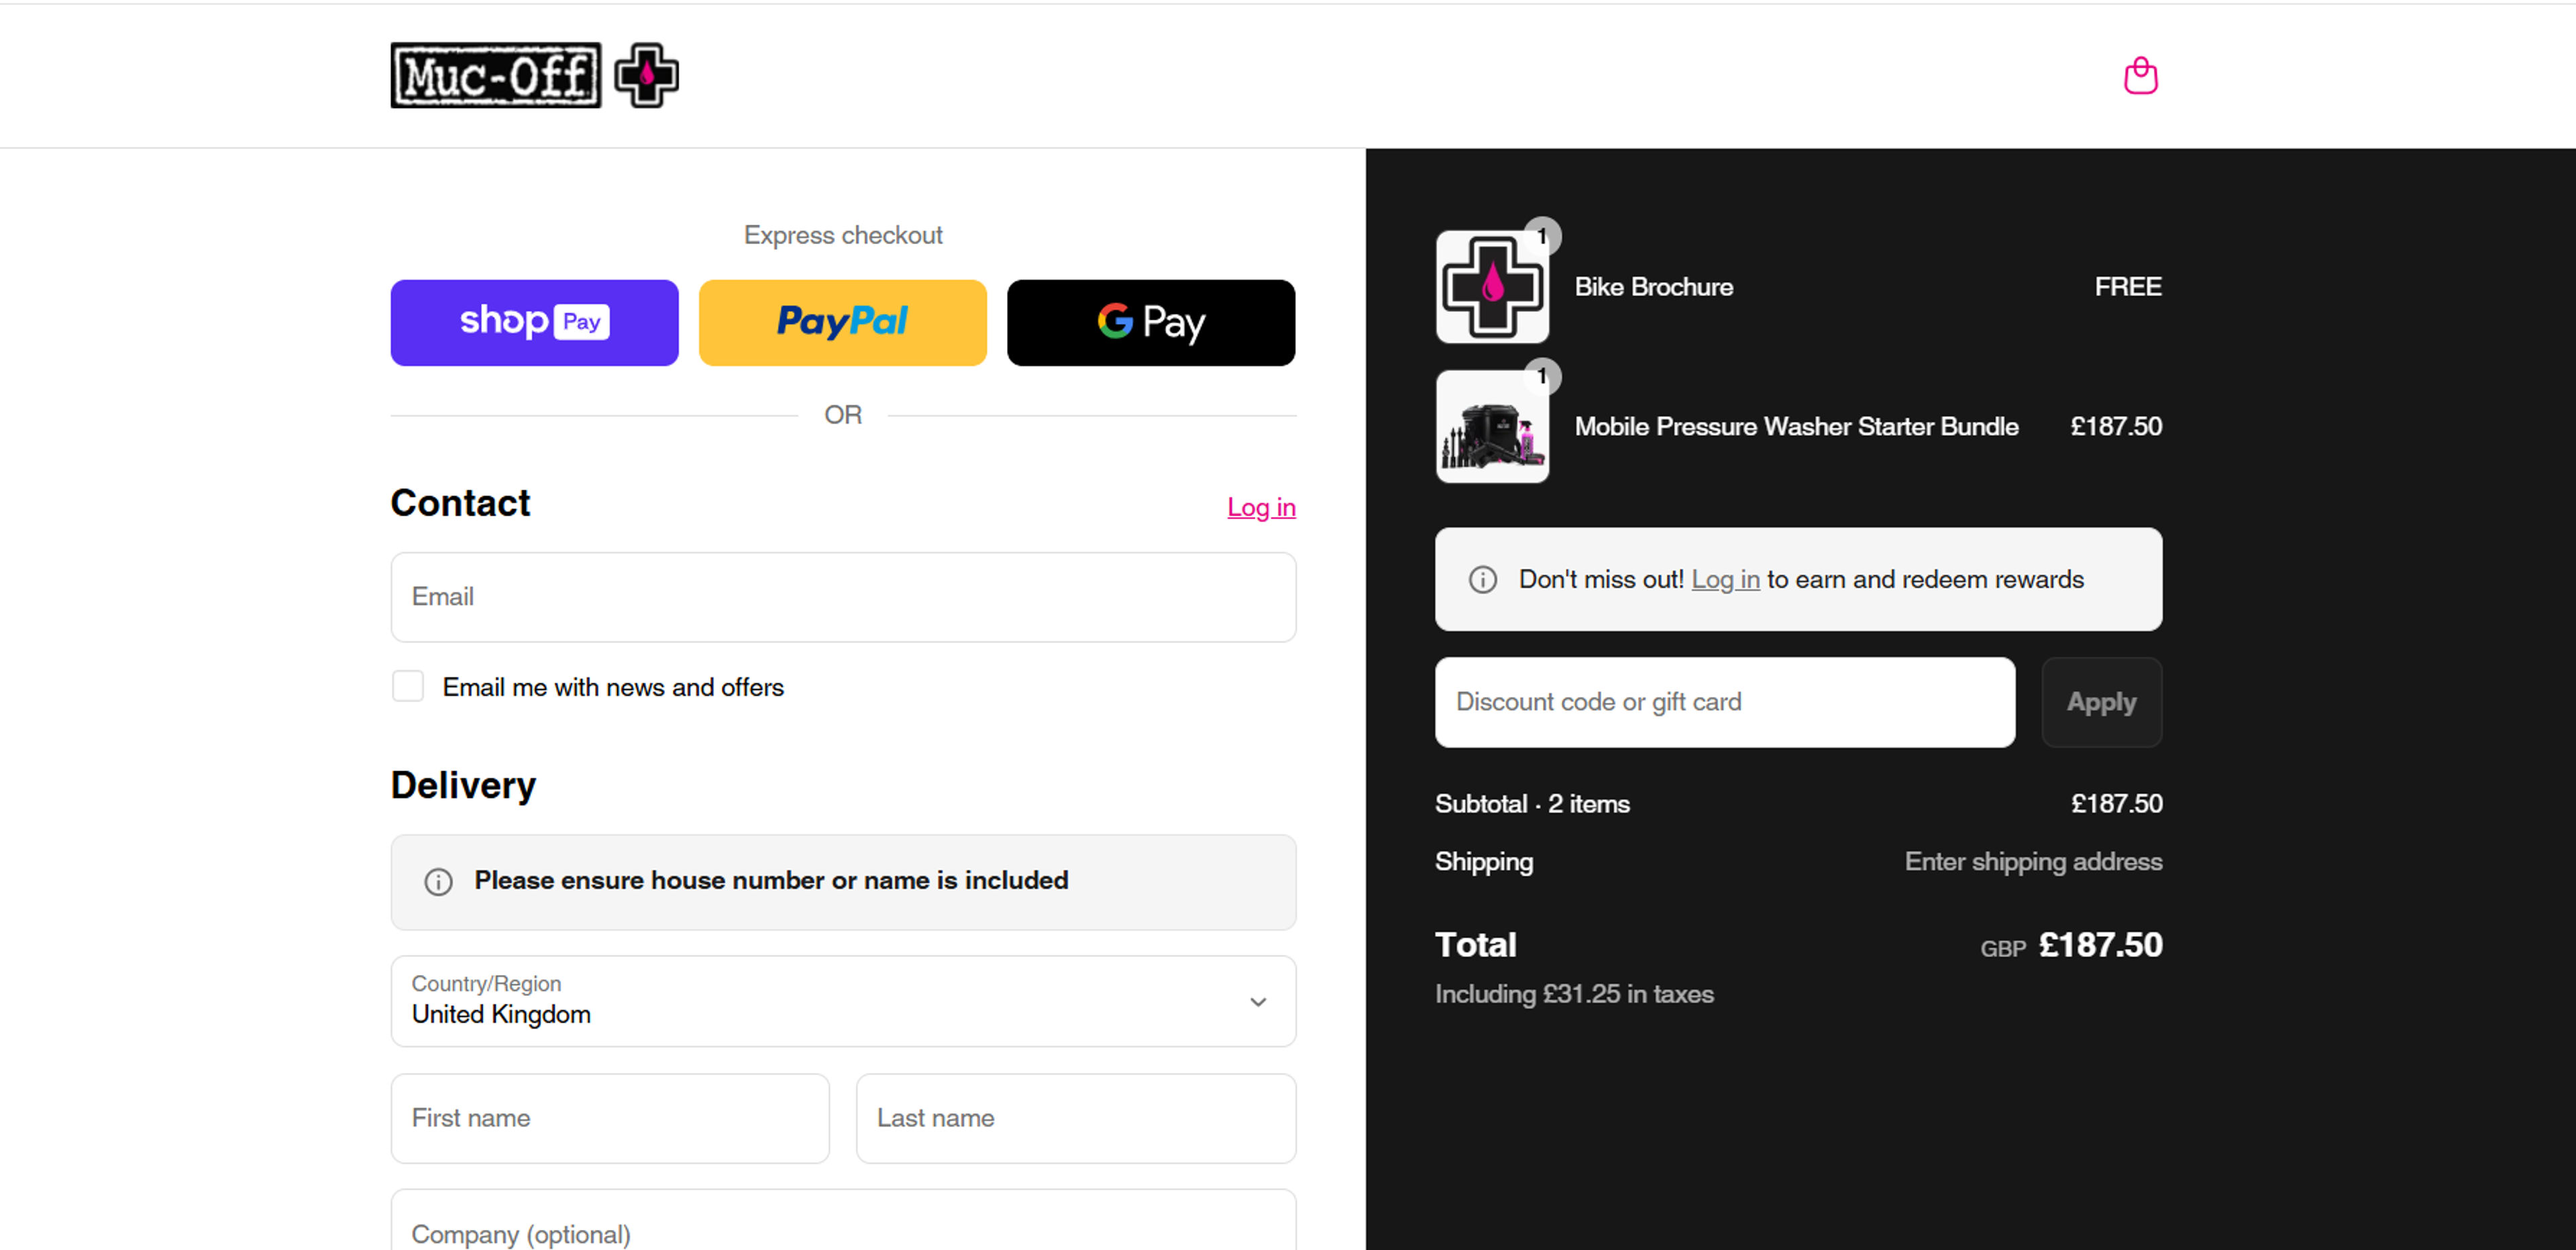This screenshot has width=2576, height=1250.
Task: Pay with PayPal
Action: click(x=842, y=323)
